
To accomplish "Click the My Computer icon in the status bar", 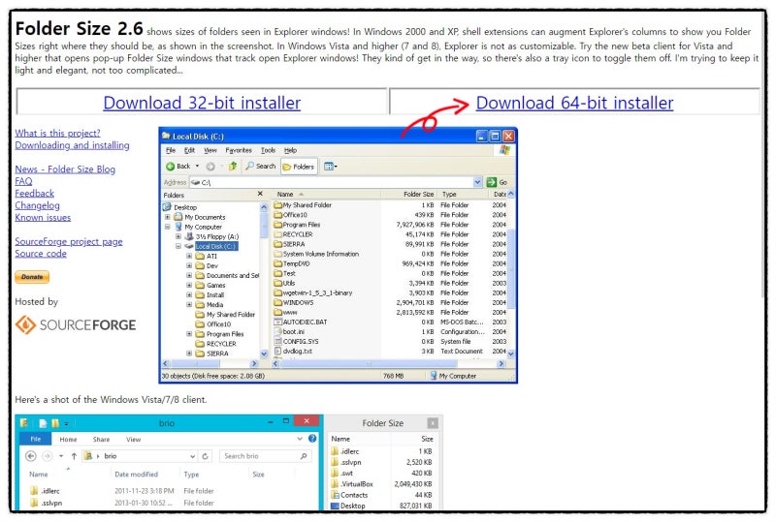I will 433,376.
